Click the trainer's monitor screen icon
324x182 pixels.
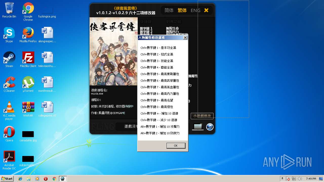pyautogui.click(x=198, y=127)
